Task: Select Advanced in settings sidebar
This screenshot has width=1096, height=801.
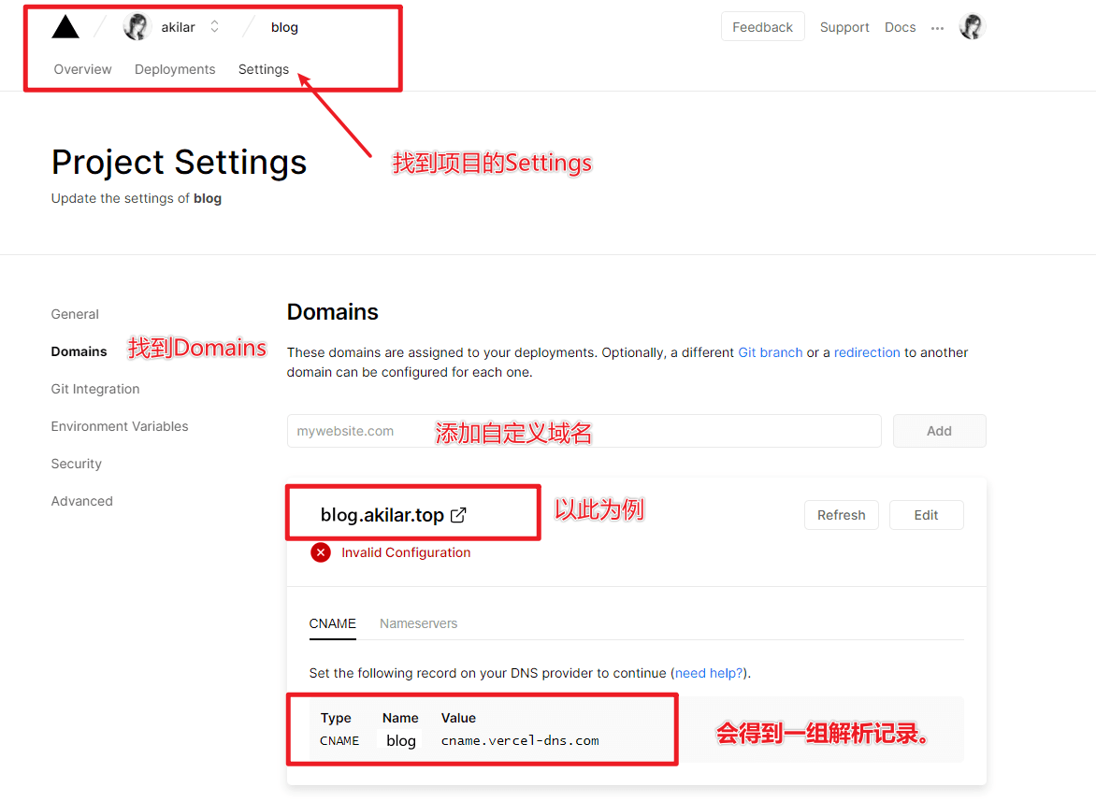Action: click(81, 501)
